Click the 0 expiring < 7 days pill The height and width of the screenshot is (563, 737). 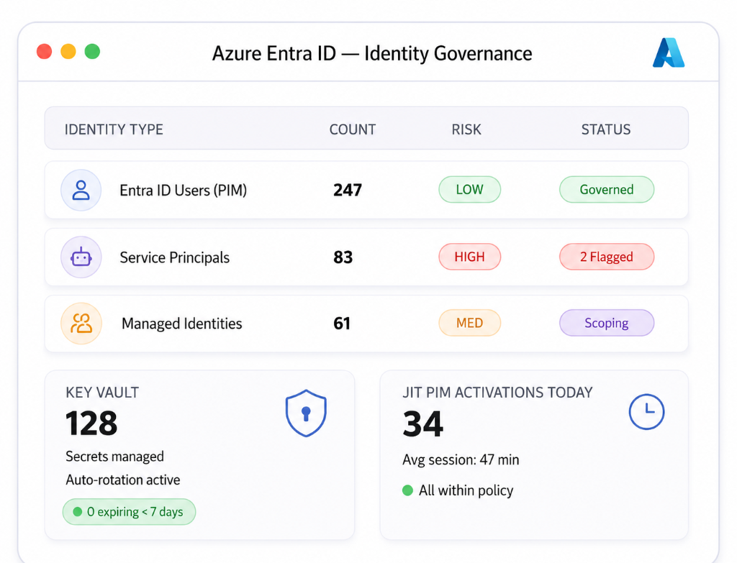click(x=129, y=511)
